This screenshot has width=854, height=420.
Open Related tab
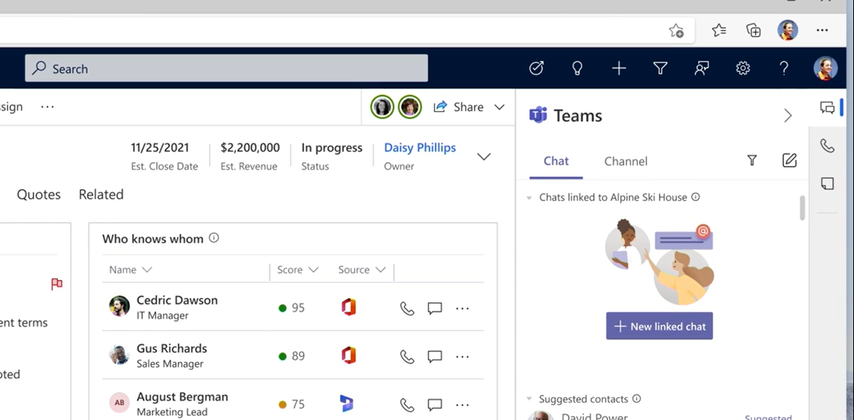coord(101,194)
